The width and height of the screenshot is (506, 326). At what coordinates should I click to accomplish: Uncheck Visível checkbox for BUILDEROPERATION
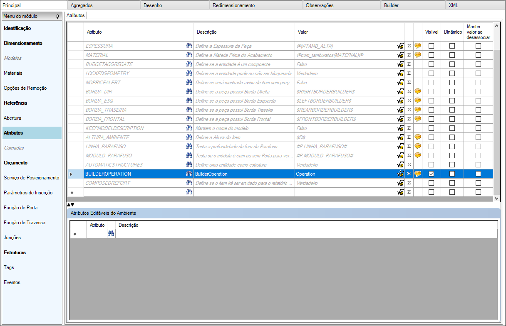click(x=431, y=174)
